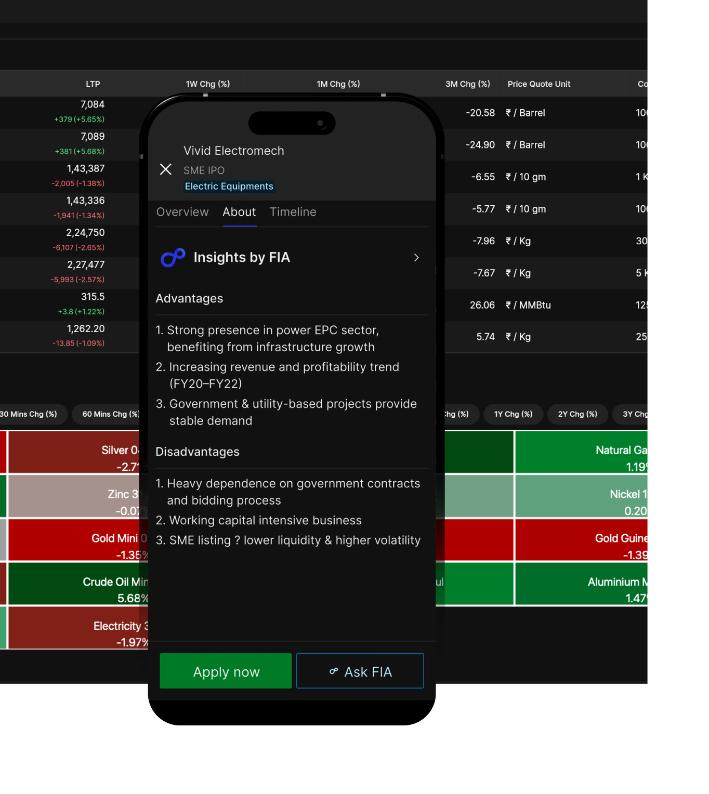Open the Aluminium heatmap tile
This screenshot has height=794, width=709.
point(581,584)
